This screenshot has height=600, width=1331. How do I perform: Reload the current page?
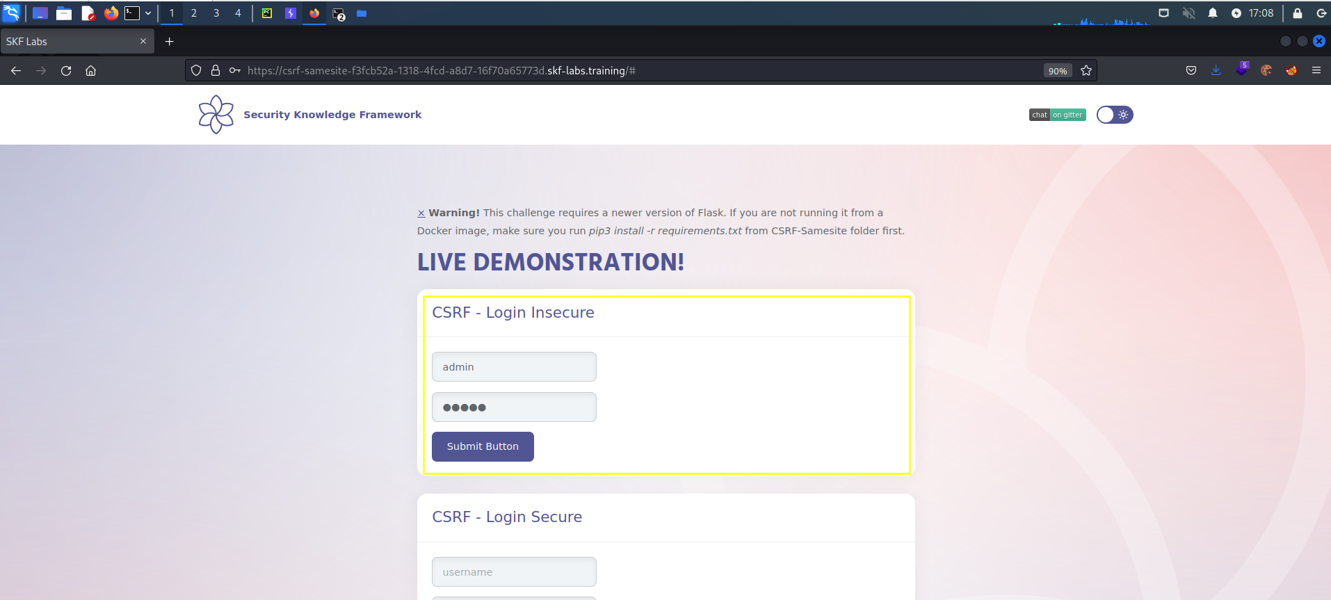click(x=66, y=71)
